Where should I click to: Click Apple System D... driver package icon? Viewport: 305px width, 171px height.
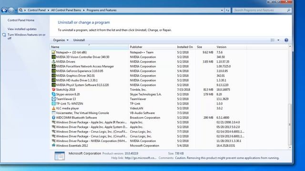pyautogui.click(x=53, y=127)
